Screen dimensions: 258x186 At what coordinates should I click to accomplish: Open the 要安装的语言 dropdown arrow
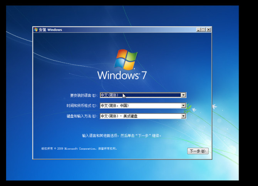(x=183, y=95)
